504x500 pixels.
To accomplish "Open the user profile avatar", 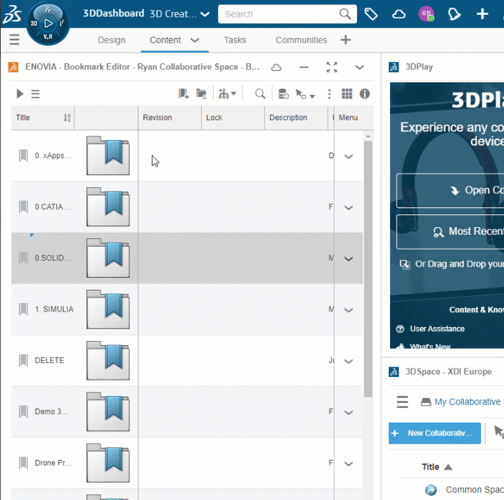I will 425,14.
